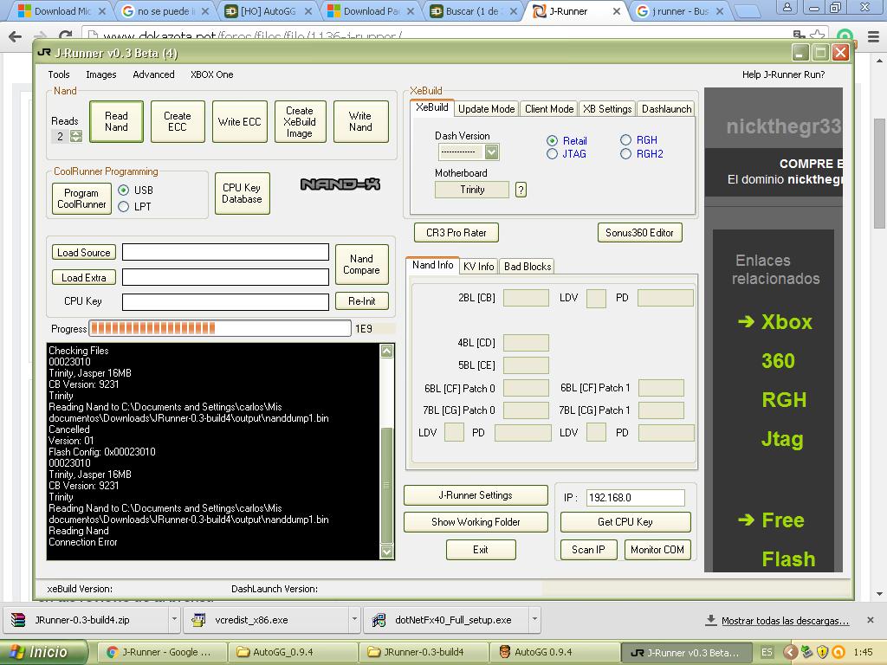Select the Retail radio button
The height and width of the screenshot is (665, 887).
[x=552, y=140]
